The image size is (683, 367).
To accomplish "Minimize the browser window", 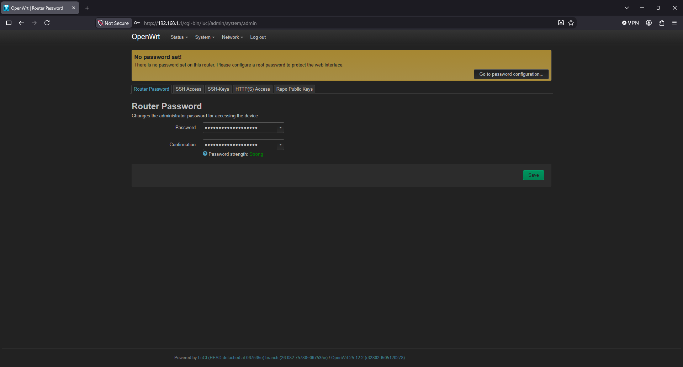I will [x=642, y=8].
